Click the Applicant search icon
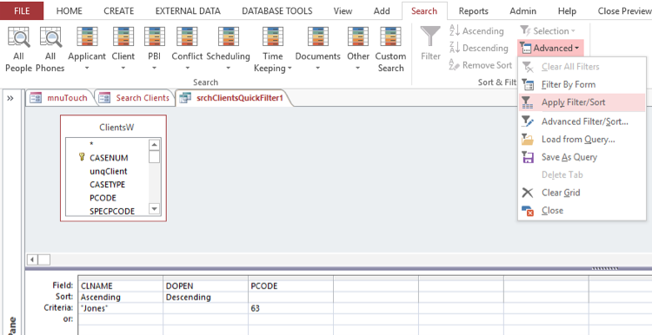This screenshot has width=652, height=335. click(87, 36)
